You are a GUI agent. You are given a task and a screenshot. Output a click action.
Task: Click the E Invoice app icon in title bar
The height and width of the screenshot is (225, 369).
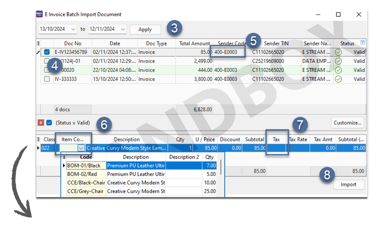[39, 14]
